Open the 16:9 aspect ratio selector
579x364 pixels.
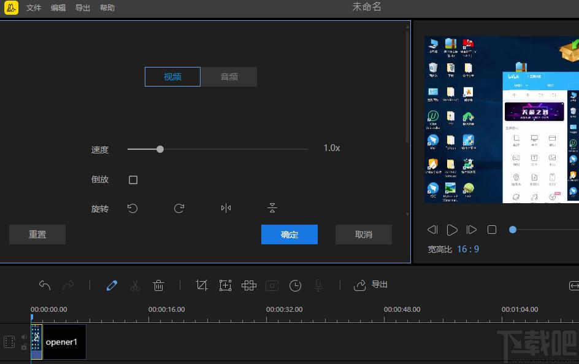point(468,249)
